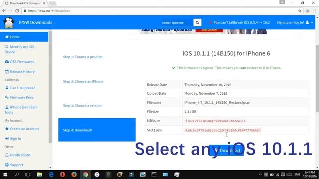Viewport: 319px width, 179px height.
Task: Open Windows taskbar search
Action: click(x=17, y=175)
